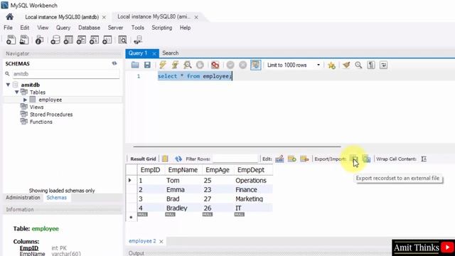Beautify query with broom icon
Viewport: 455px width, 256px height.
[346, 65]
